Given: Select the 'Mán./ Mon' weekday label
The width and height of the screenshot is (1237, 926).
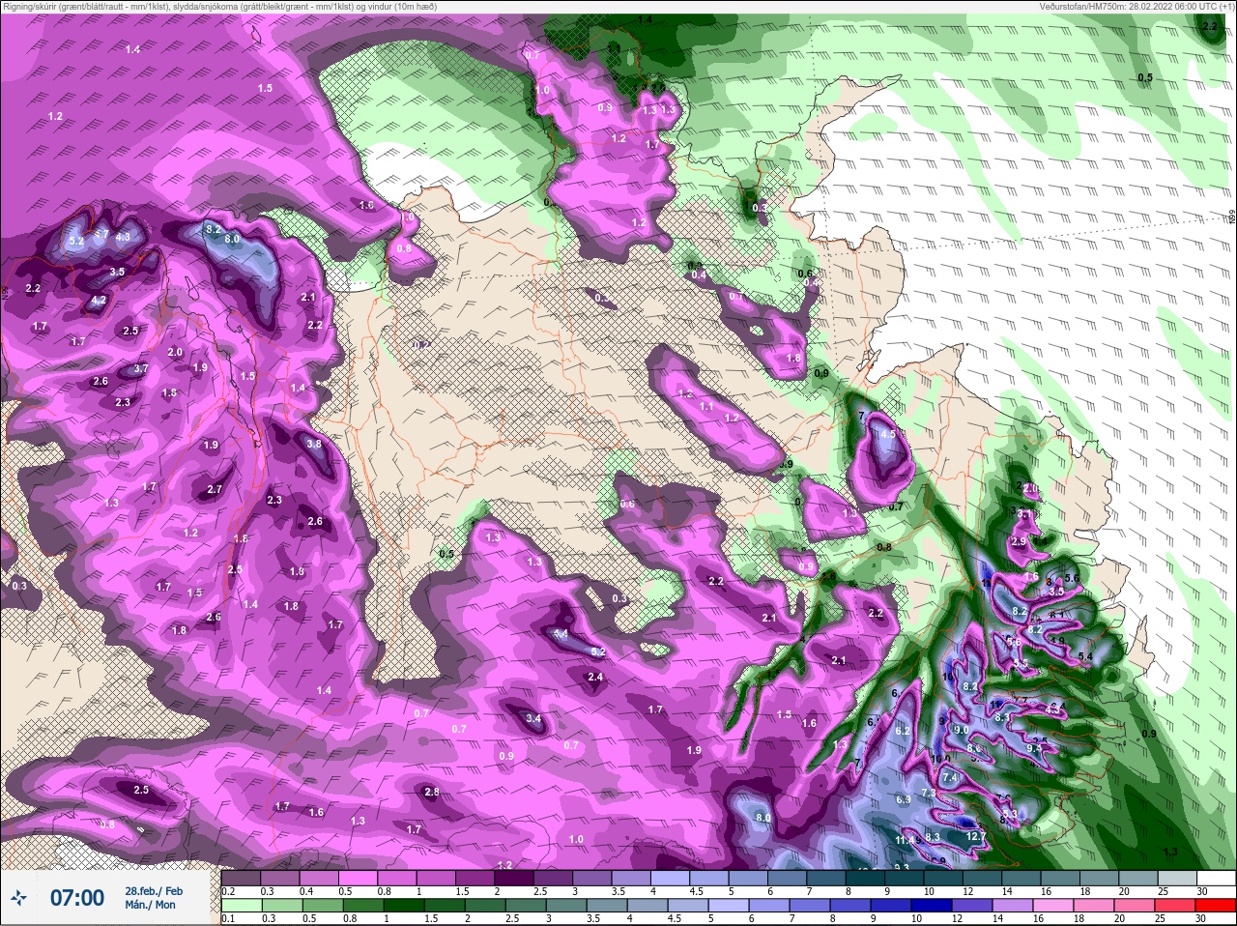Looking at the screenshot, I should point(150,905).
